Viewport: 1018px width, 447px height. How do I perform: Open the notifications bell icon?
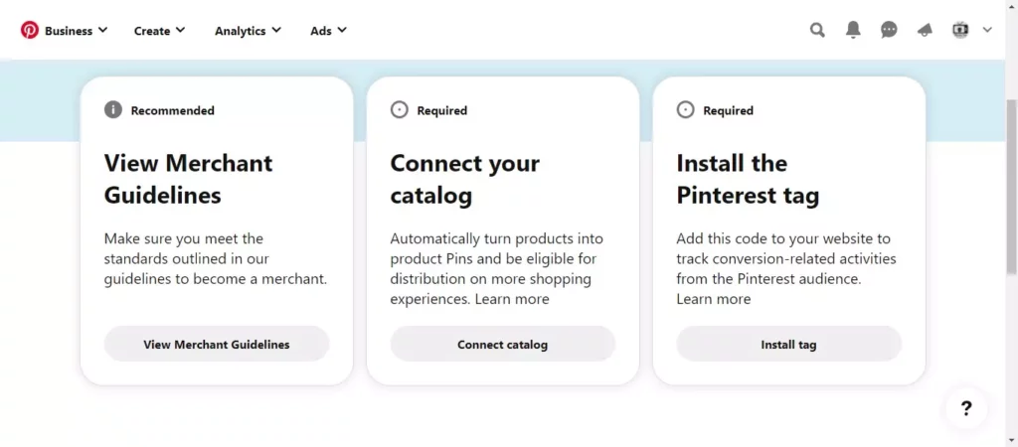(x=853, y=30)
